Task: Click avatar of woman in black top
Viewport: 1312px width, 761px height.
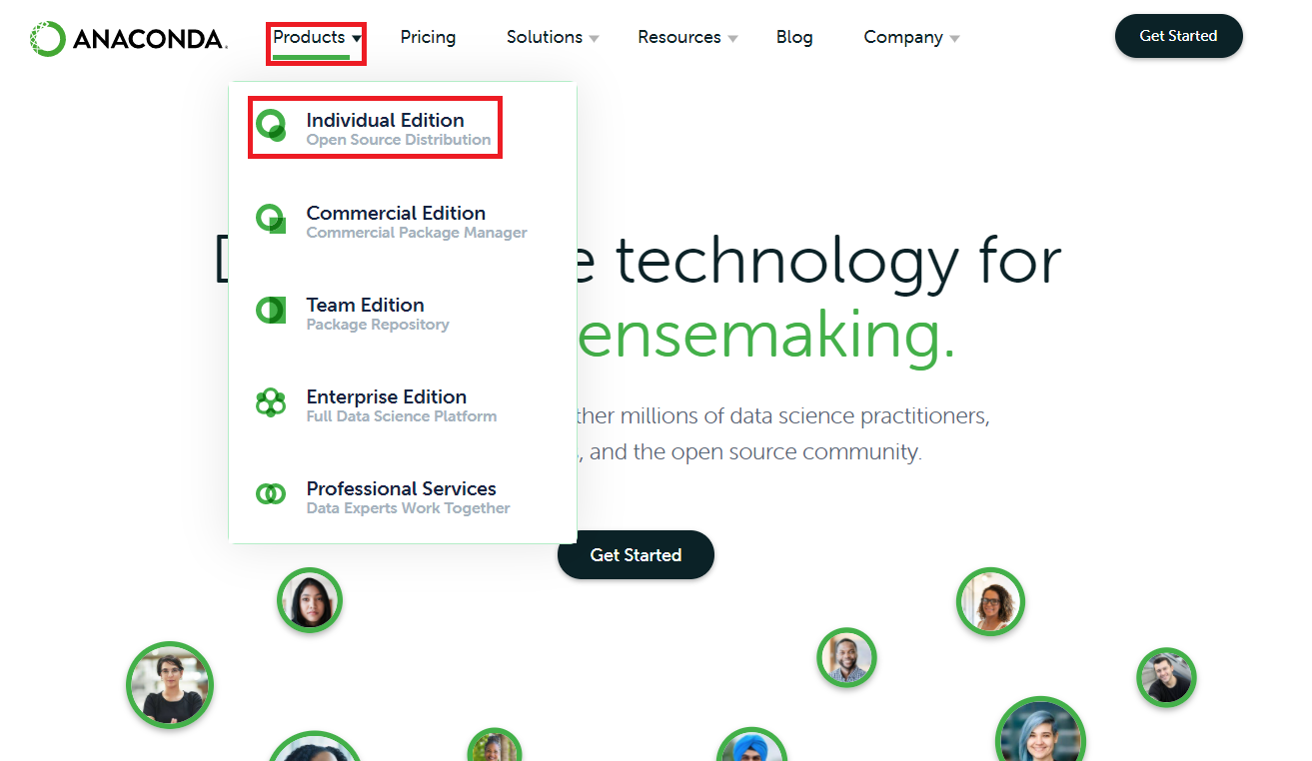Action: click(170, 685)
